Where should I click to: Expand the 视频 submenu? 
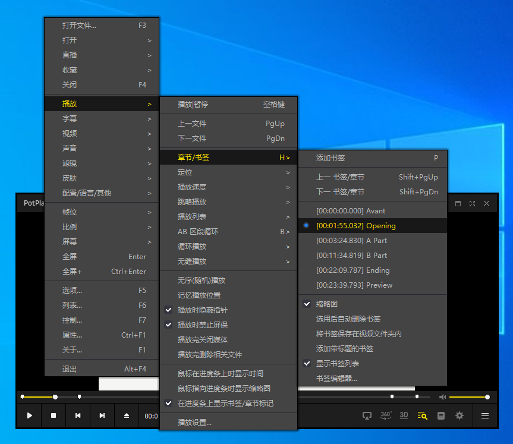(102, 134)
